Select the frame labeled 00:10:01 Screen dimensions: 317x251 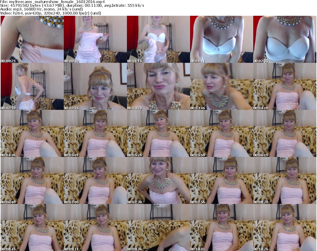click(x=221, y=227)
